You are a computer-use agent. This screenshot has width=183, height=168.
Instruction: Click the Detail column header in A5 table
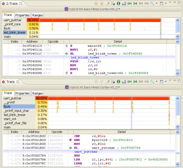coord(122,132)
